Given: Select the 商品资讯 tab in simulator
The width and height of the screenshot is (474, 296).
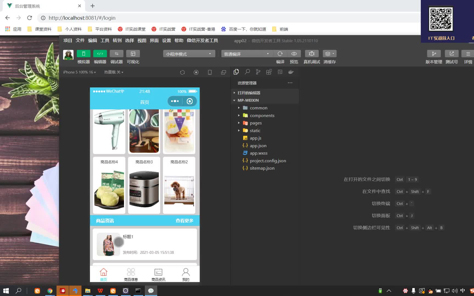Looking at the screenshot, I should point(158,274).
